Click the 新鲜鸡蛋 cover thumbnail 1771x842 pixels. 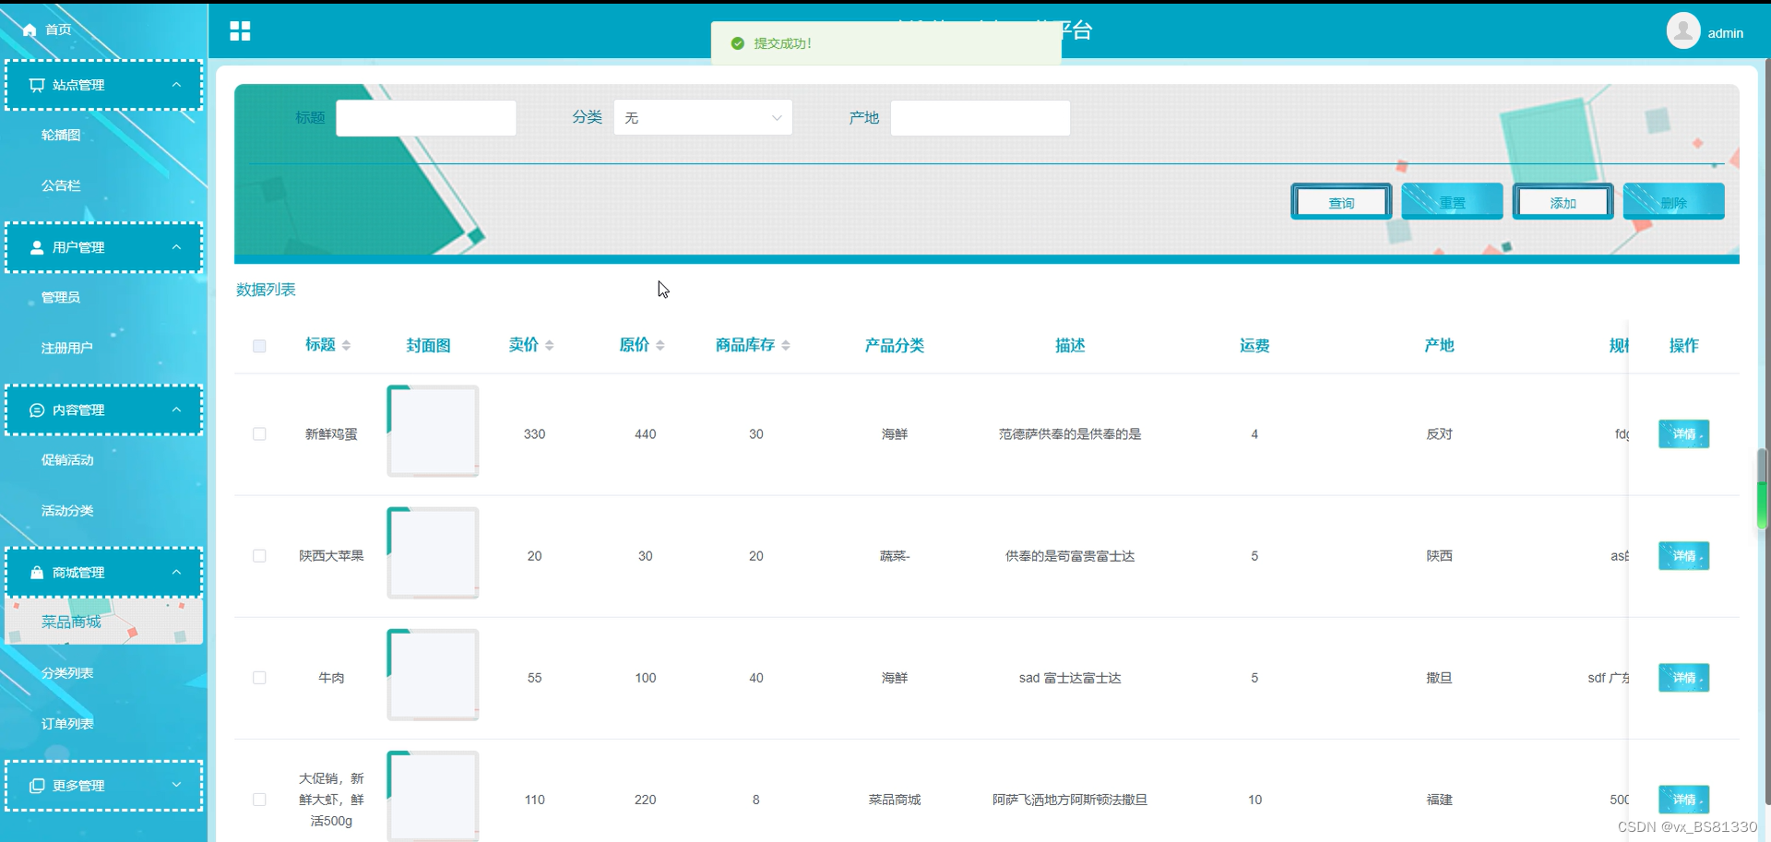433,431
